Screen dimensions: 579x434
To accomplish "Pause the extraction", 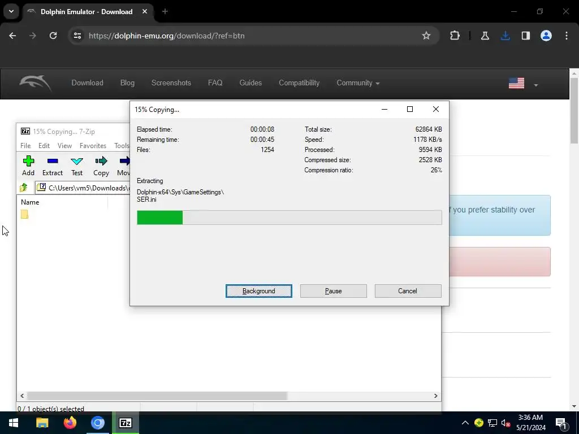I will point(334,291).
